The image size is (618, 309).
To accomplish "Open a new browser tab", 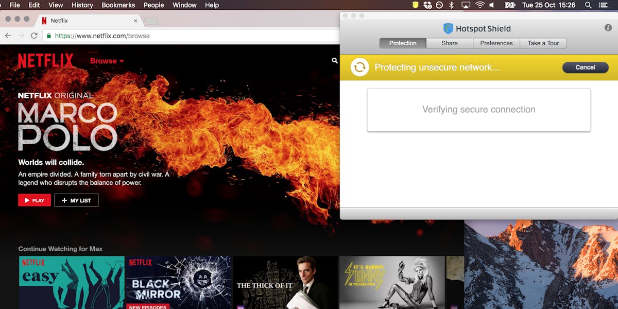I will tap(151, 21).
